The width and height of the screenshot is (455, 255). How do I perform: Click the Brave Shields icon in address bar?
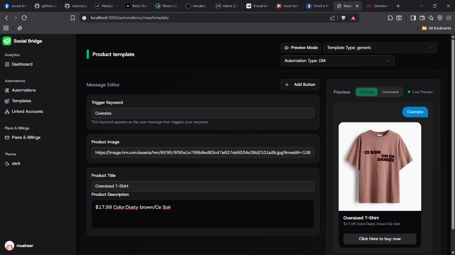click(x=343, y=18)
